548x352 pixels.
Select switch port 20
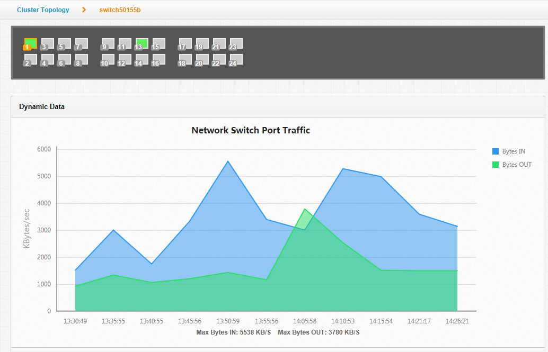pyautogui.click(x=202, y=60)
